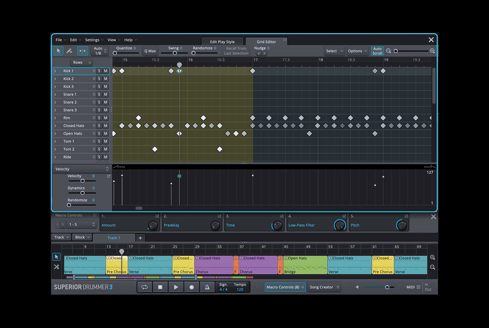Toggle the loop playback icon
Image resolution: width=489 pixels, height=328 pixels.
(x=145, y=287)
